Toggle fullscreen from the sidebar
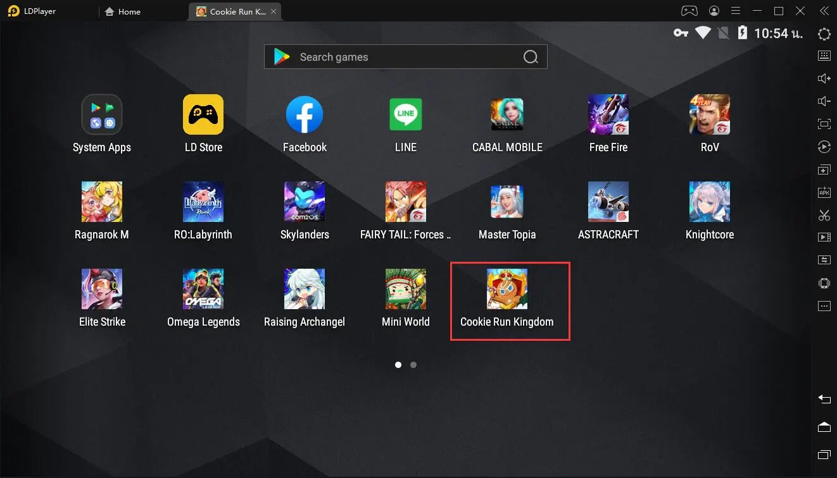 [x=824, y=124]
